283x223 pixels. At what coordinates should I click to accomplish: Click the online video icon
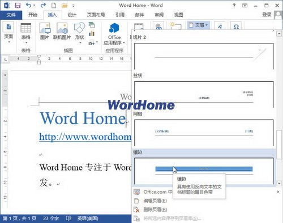139,27
